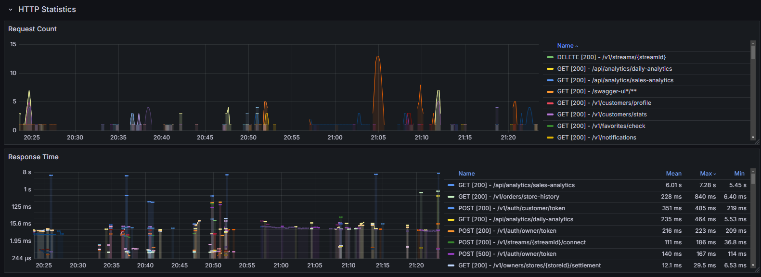
Task: Click Request Count legend scrollbar up arrow
Action: click(753, 43)
